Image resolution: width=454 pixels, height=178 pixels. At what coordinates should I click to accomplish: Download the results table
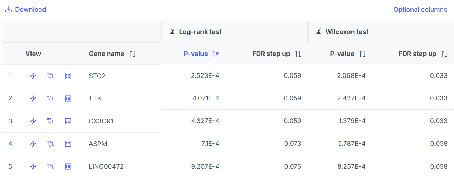pos(26,10)
